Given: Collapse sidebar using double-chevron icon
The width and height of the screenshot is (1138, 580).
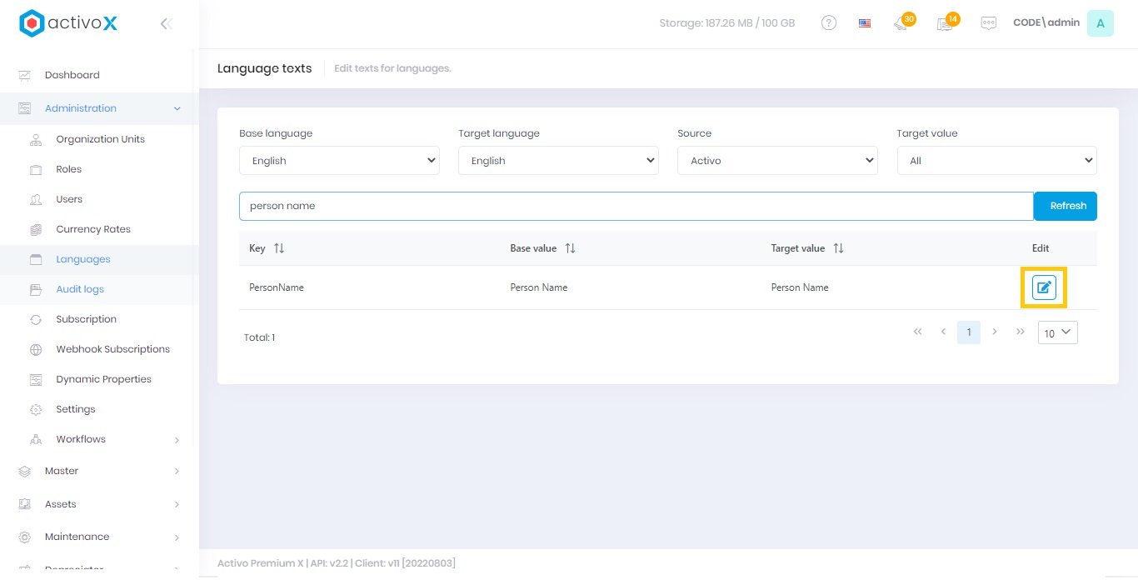Looking at the screenshot, I should pyautogui.click(x=166, y=24).
